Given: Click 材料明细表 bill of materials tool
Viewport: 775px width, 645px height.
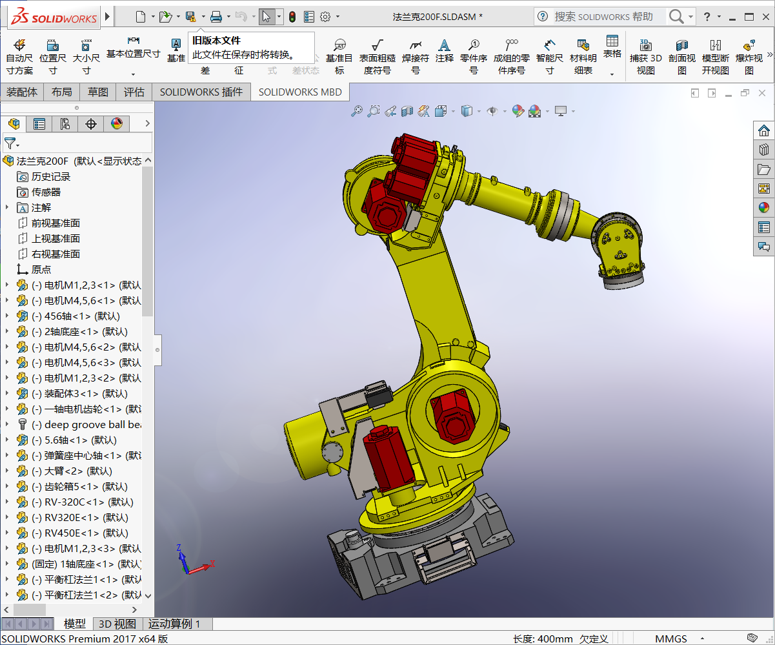Looking at the screenshot, I should coord(583,57).
